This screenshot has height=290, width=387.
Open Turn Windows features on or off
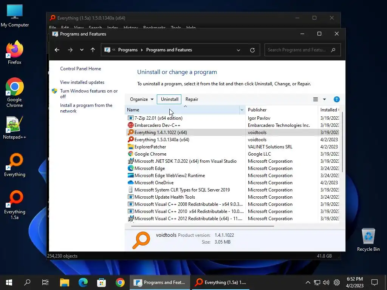89,94
